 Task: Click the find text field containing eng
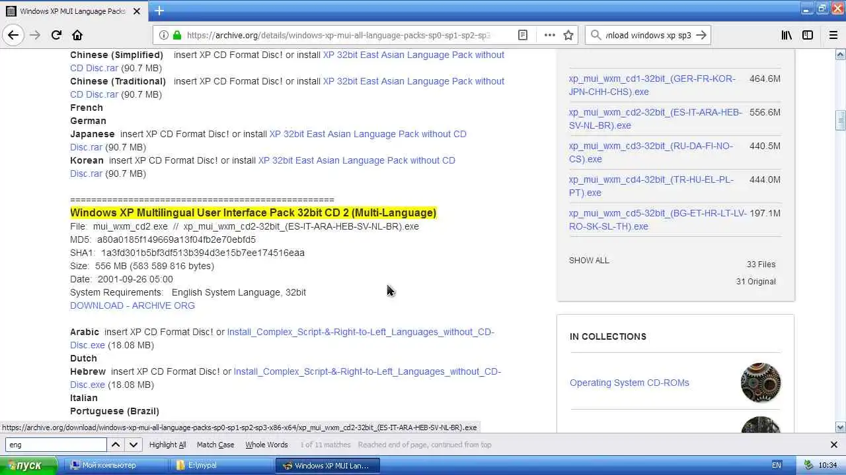coord(56,445)
